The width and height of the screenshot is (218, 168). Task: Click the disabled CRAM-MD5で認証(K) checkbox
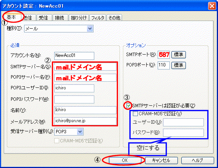click(57, 141)
